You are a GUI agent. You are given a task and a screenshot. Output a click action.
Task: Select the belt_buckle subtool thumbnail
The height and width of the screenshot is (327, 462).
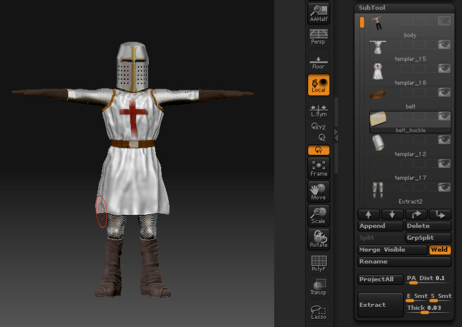tap(378, 119)
